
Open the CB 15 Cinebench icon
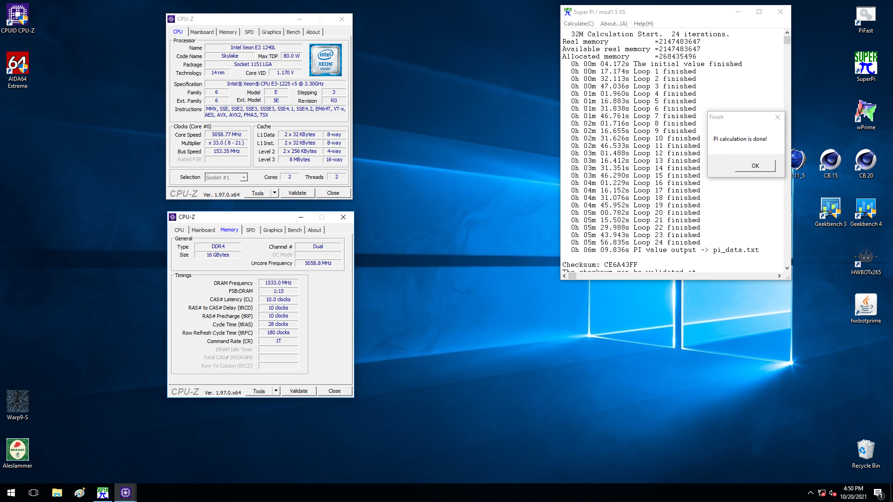(x=831, y=164)
